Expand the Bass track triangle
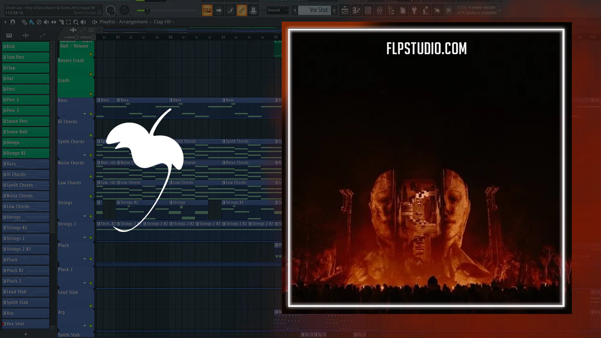This screenshot has width=601, height=338. (x=85, y=114)
